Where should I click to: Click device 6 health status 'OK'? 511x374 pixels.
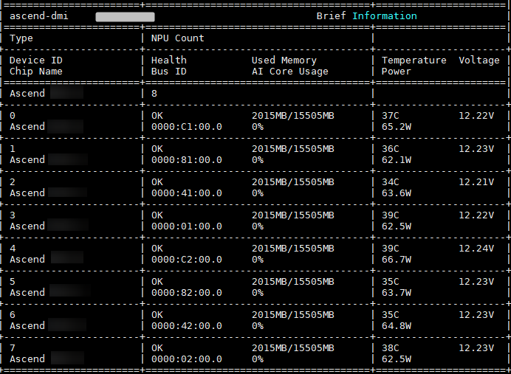click(157, 315)
